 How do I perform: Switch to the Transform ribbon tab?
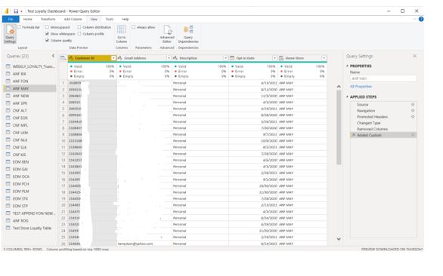click(48, 19)
